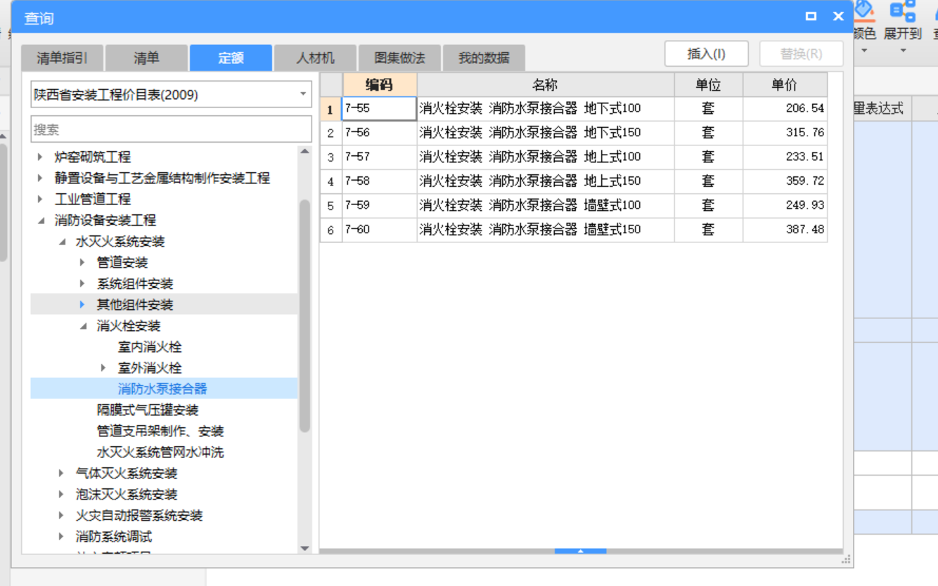Click the price cell 387.48
This screenshot has width=938, height=586.
pos(785,230)
